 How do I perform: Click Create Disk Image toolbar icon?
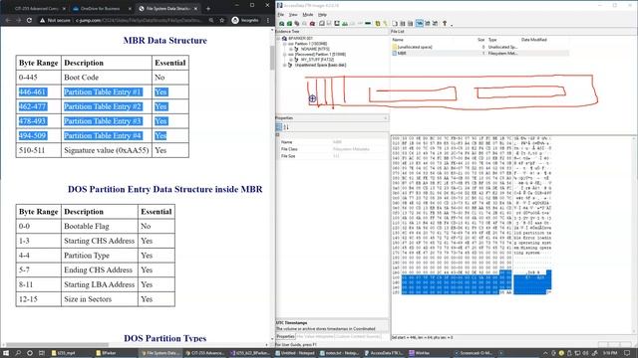click(322, 24)
